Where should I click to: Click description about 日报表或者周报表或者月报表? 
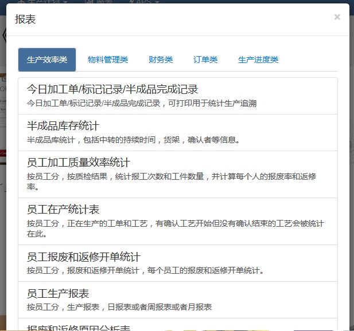tap(119, 307)
